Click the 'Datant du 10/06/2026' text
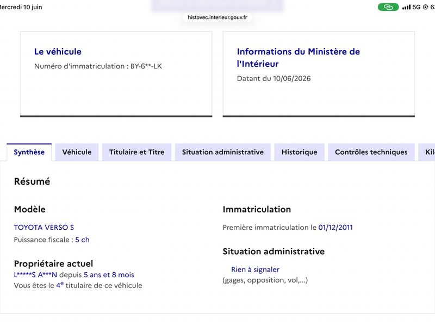This screenshot has height=326, width=435. pos(274,78)
